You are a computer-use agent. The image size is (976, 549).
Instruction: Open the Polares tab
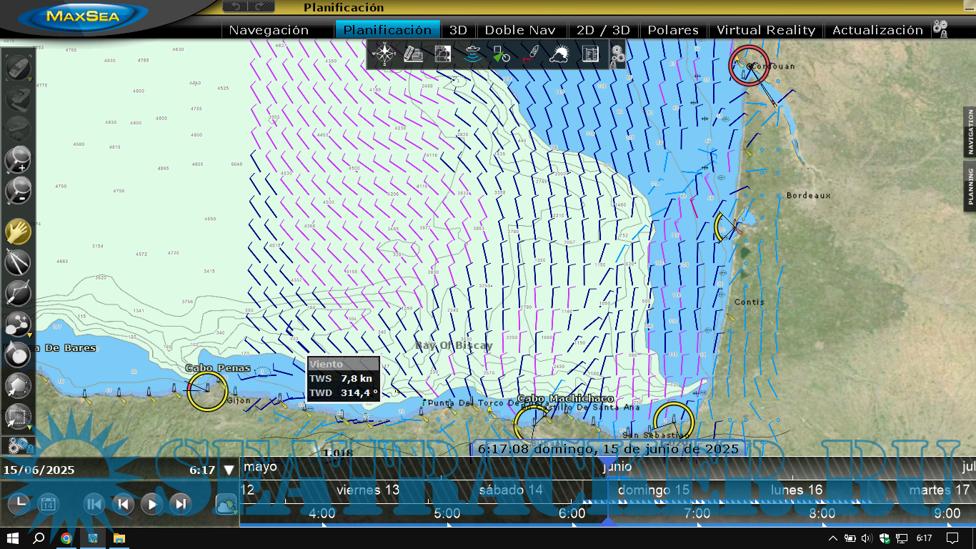672,30
